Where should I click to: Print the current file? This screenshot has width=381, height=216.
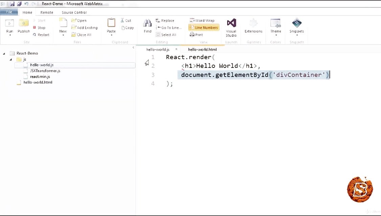(196, 35)
